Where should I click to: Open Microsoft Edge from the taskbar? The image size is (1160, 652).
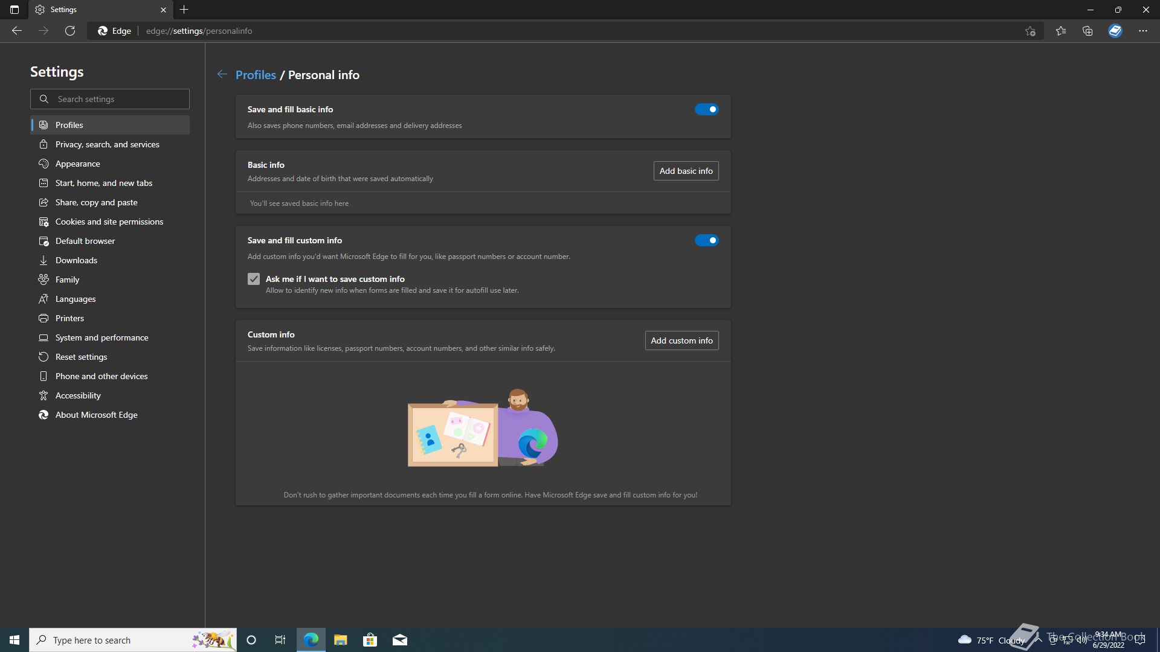pos(311,640)
